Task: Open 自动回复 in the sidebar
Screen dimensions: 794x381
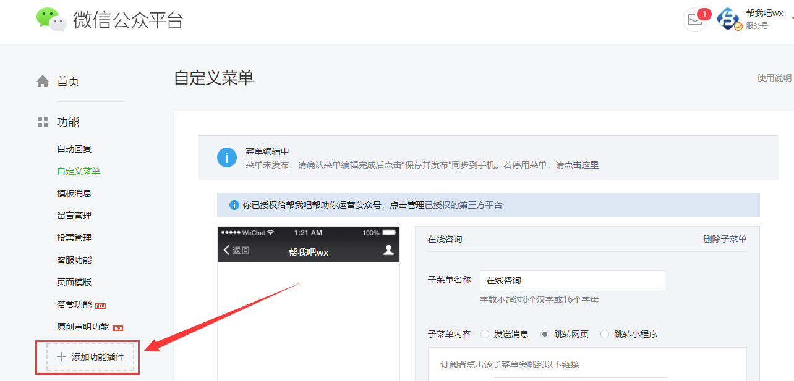Action: tap(74, 149)
